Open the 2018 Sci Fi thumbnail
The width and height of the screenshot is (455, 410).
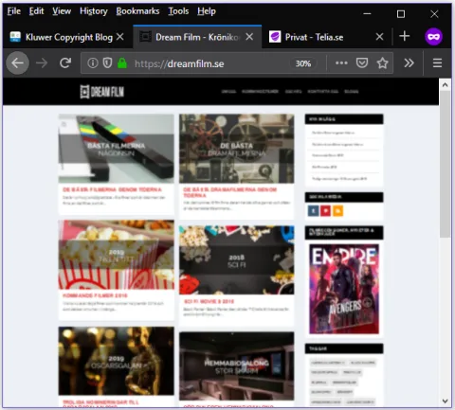point(237,260)
